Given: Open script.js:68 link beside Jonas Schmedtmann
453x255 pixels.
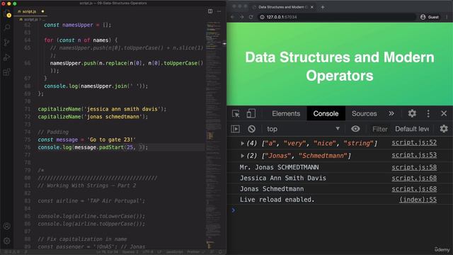Looking at the screenshot, I should point(414,189).
